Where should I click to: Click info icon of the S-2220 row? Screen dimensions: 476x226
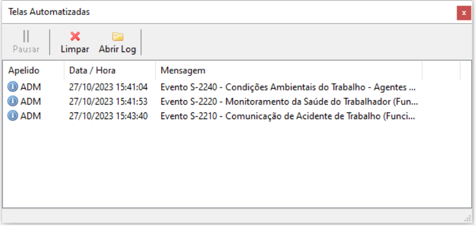click(x=12, y=101)
